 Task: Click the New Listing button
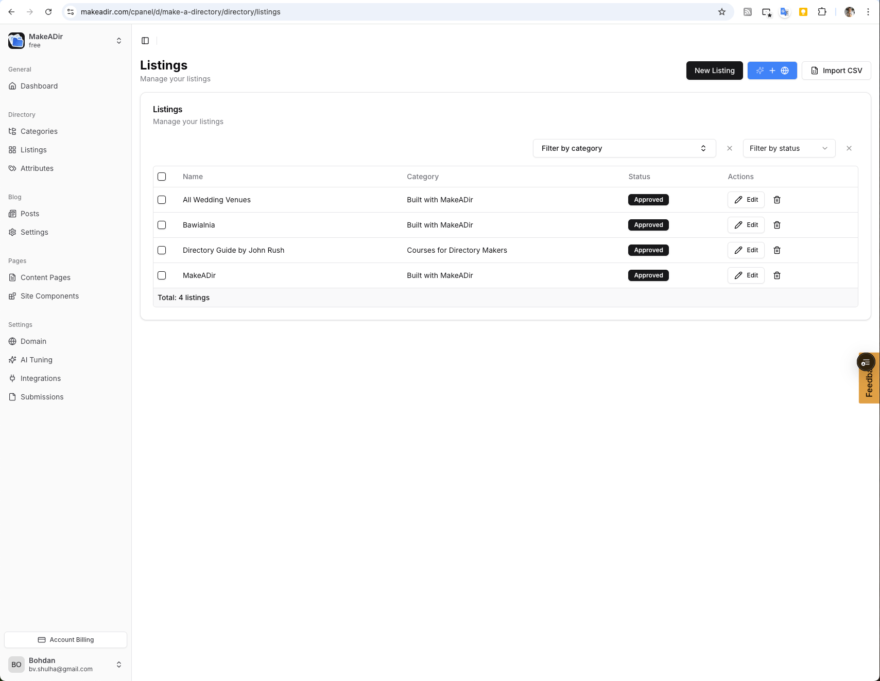714,71
